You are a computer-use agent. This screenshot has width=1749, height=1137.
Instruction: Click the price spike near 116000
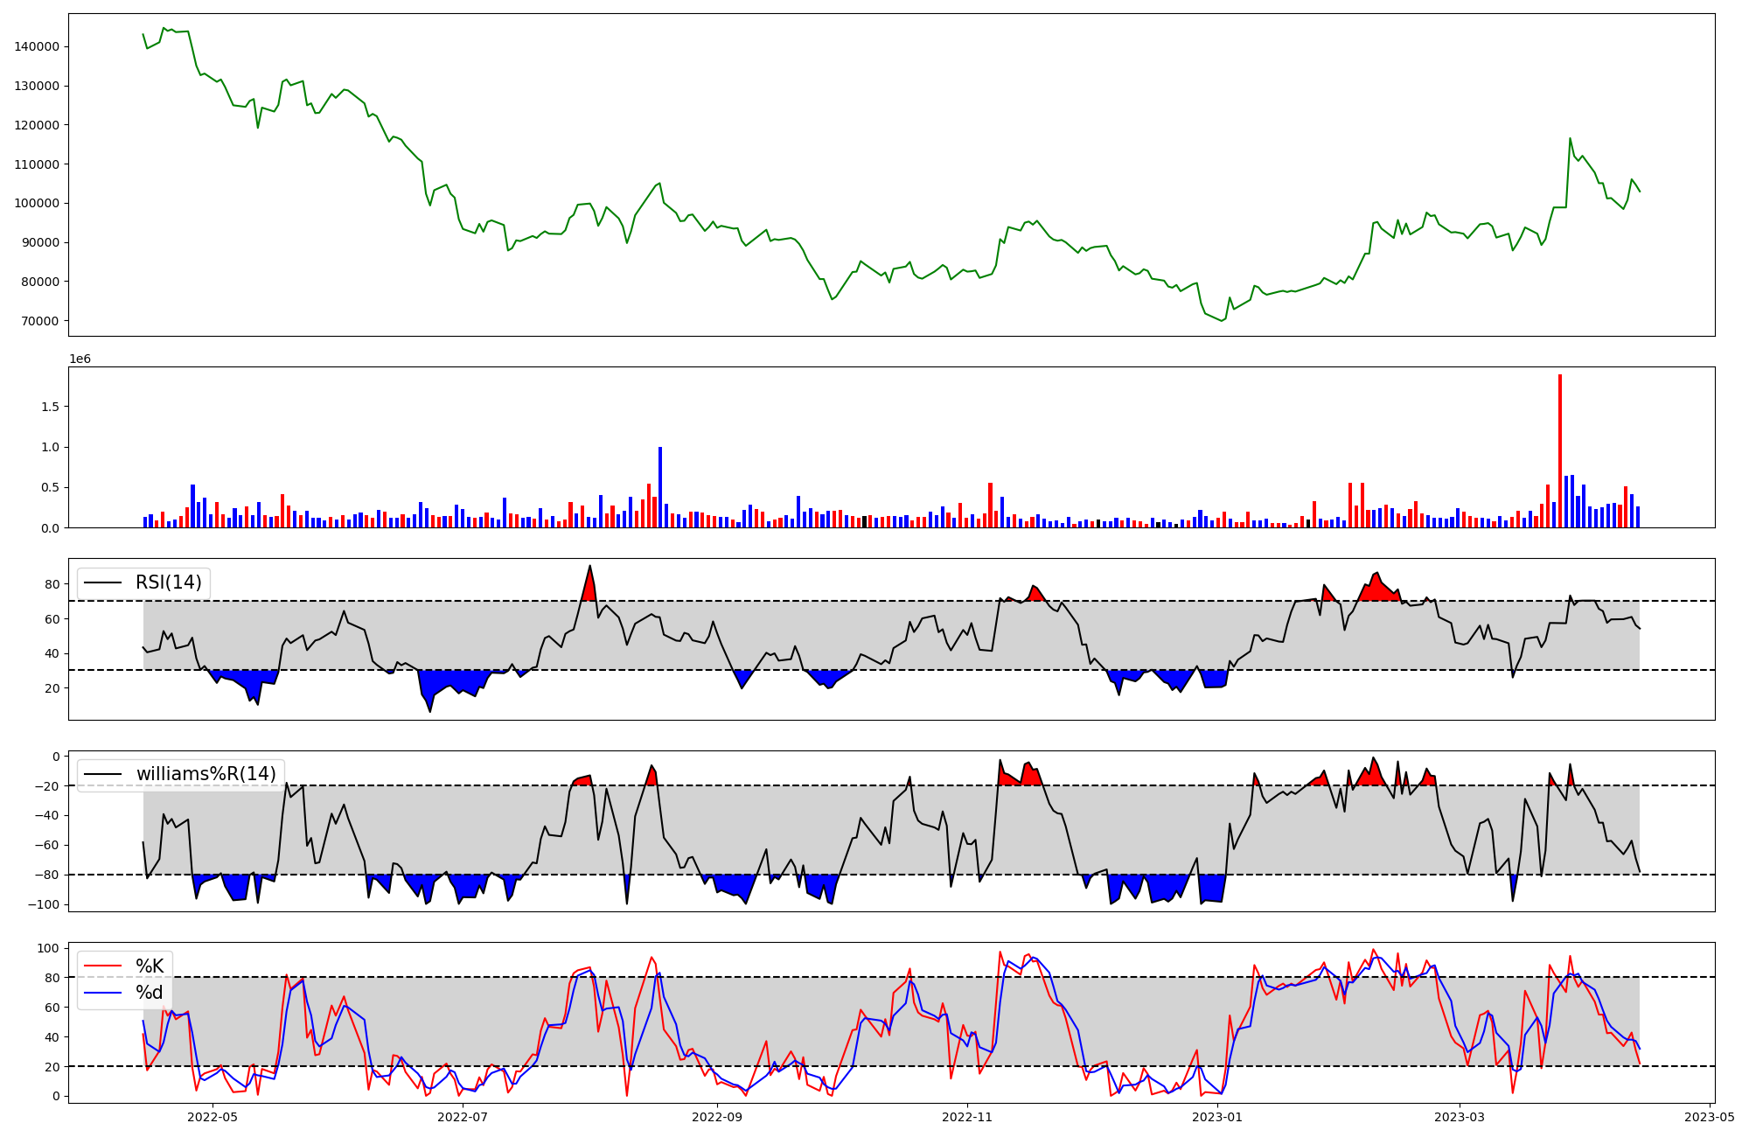coord(1570,140)
